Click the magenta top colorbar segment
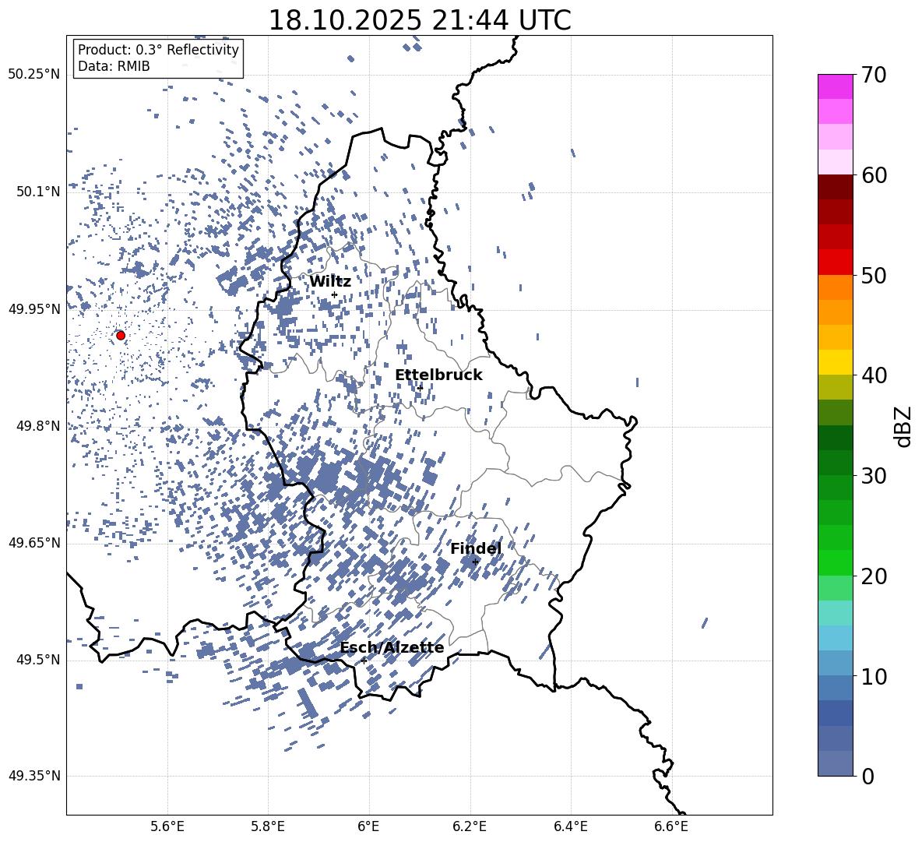Image resolution: width=922 pixels, height=842 pixels. [835, 87]
